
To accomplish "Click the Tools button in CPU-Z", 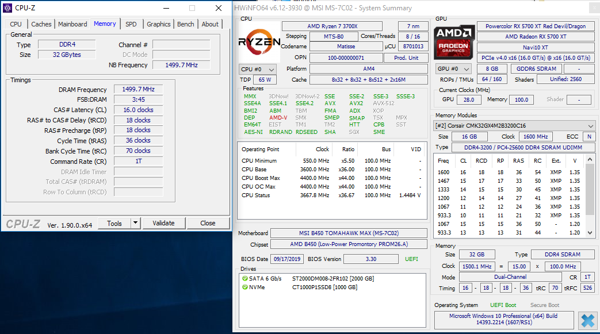I will pyautogui.click(x=114, y=224).
